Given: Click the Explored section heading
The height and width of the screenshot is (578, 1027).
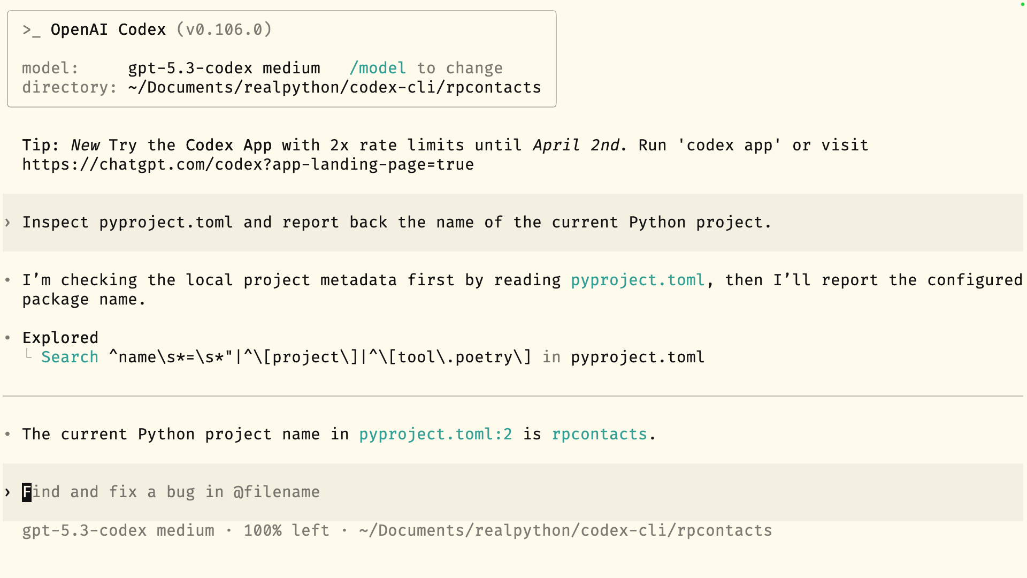Looking at the screenshot, I should point(60,338).
